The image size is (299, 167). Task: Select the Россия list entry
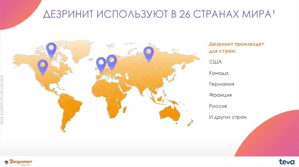click(218, 106)
